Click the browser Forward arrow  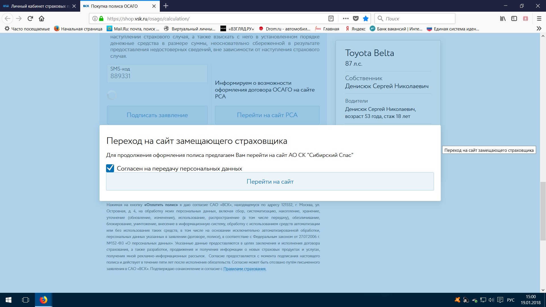tap(19, 19)
